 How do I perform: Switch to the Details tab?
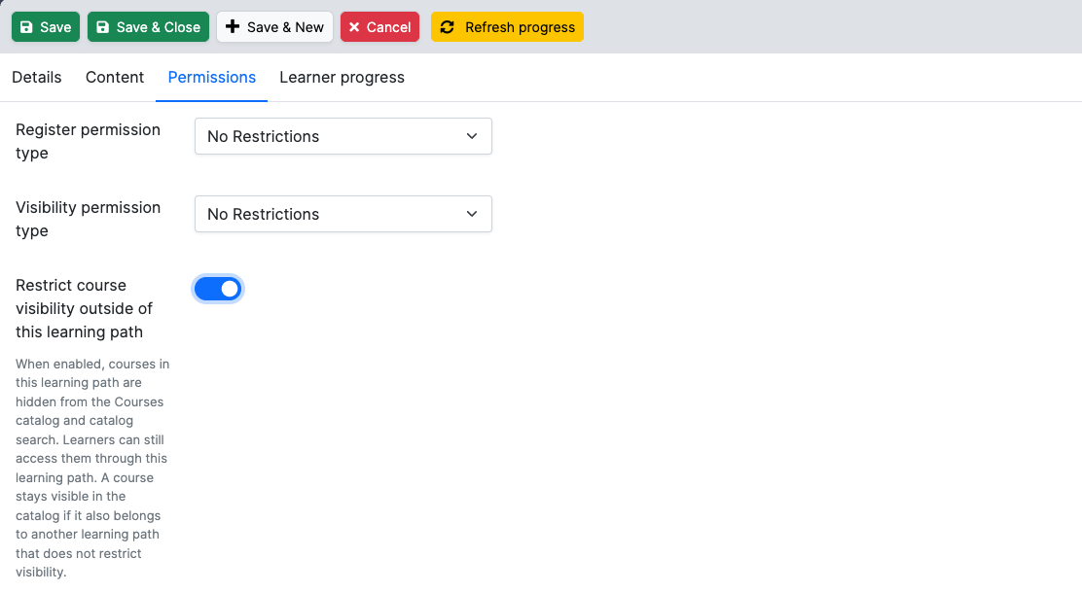click(x=37, y=77)
